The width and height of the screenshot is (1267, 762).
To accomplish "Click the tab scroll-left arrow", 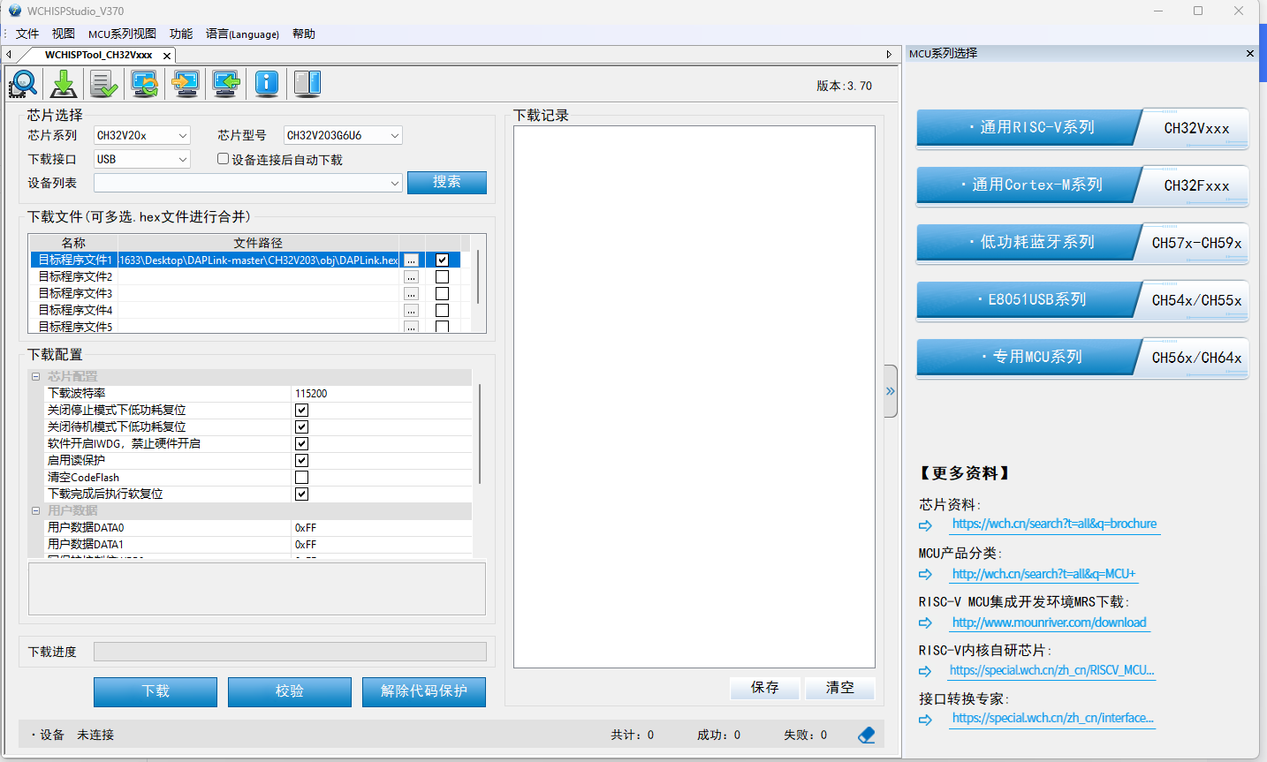I will [9, 55].
